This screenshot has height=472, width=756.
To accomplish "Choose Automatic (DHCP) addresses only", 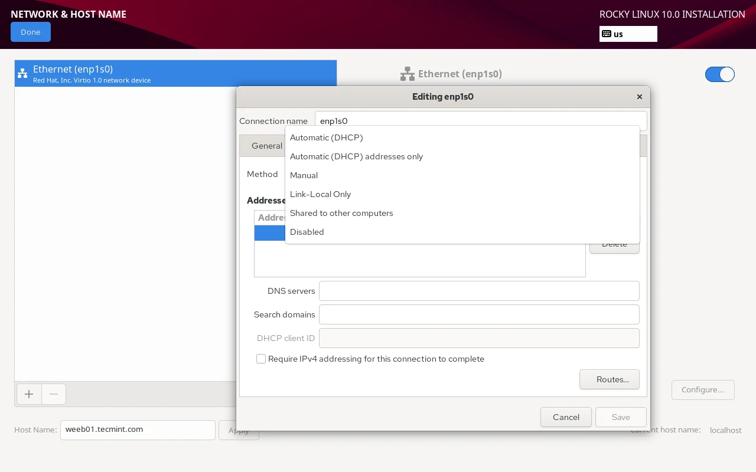I will [462, 156].
